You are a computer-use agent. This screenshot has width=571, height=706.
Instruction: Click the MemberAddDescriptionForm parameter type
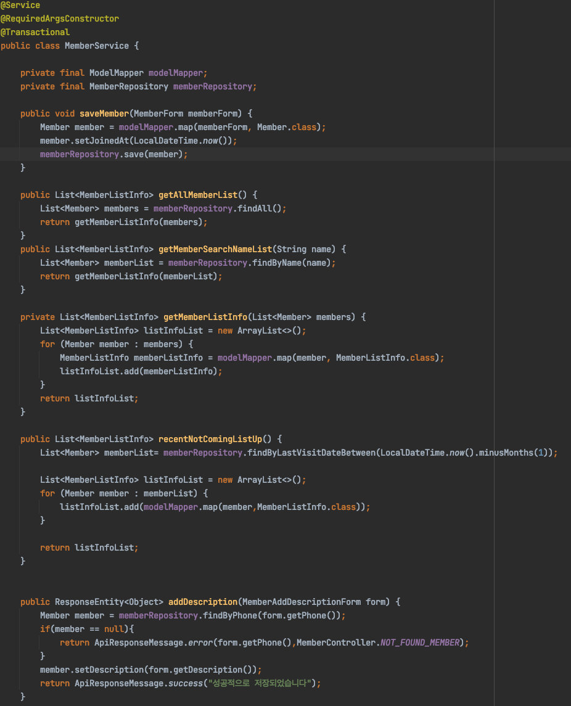[x=302, y=602]
